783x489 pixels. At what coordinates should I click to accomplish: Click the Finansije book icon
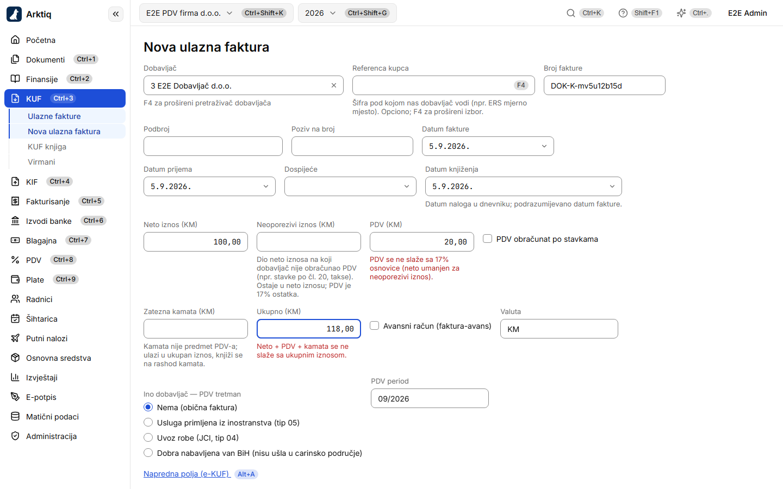15,79
